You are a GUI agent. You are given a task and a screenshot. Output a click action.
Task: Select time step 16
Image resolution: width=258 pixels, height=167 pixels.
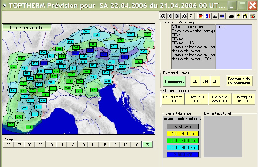click(115, 145)
